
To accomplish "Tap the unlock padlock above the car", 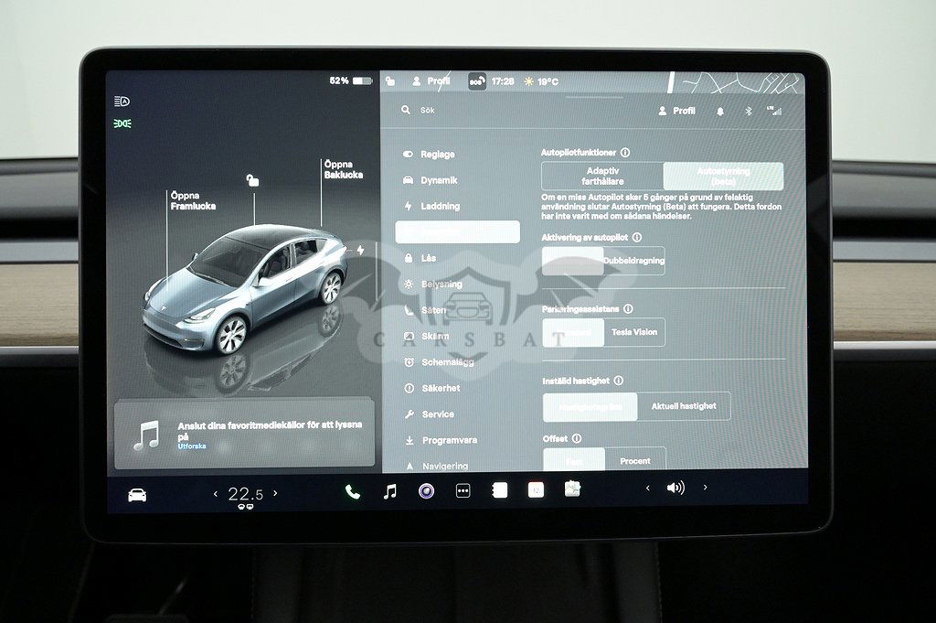I will click(252, 180).
